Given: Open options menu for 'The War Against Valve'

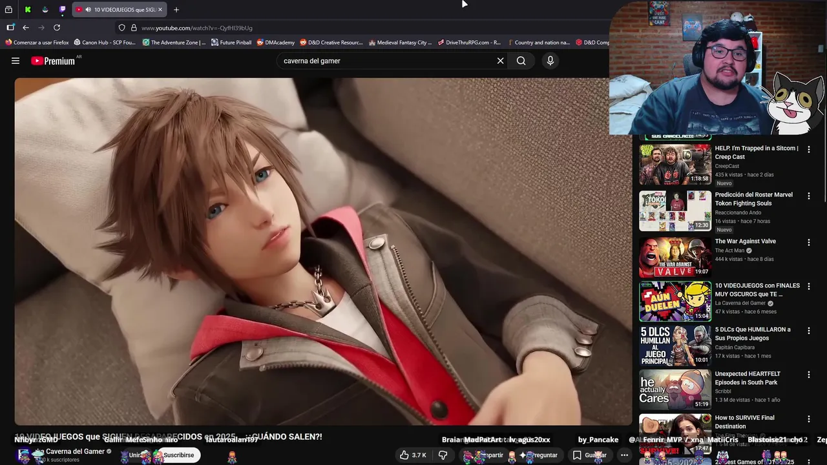Looking at the screenshot, I should click(808, 242).
